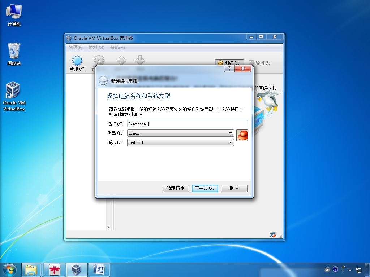Image resolution: width=370 pixels, height=277 pixels.
Task: Open the Computer (计算机) desktop icon
Action: tap(14, 15)
